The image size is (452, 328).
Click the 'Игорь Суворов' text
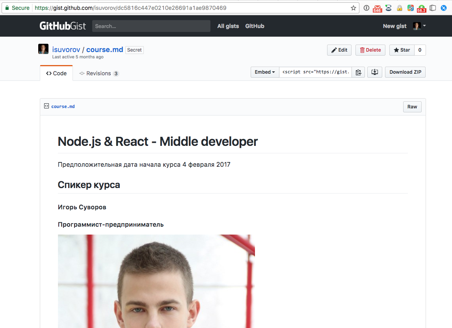[82, 207]
